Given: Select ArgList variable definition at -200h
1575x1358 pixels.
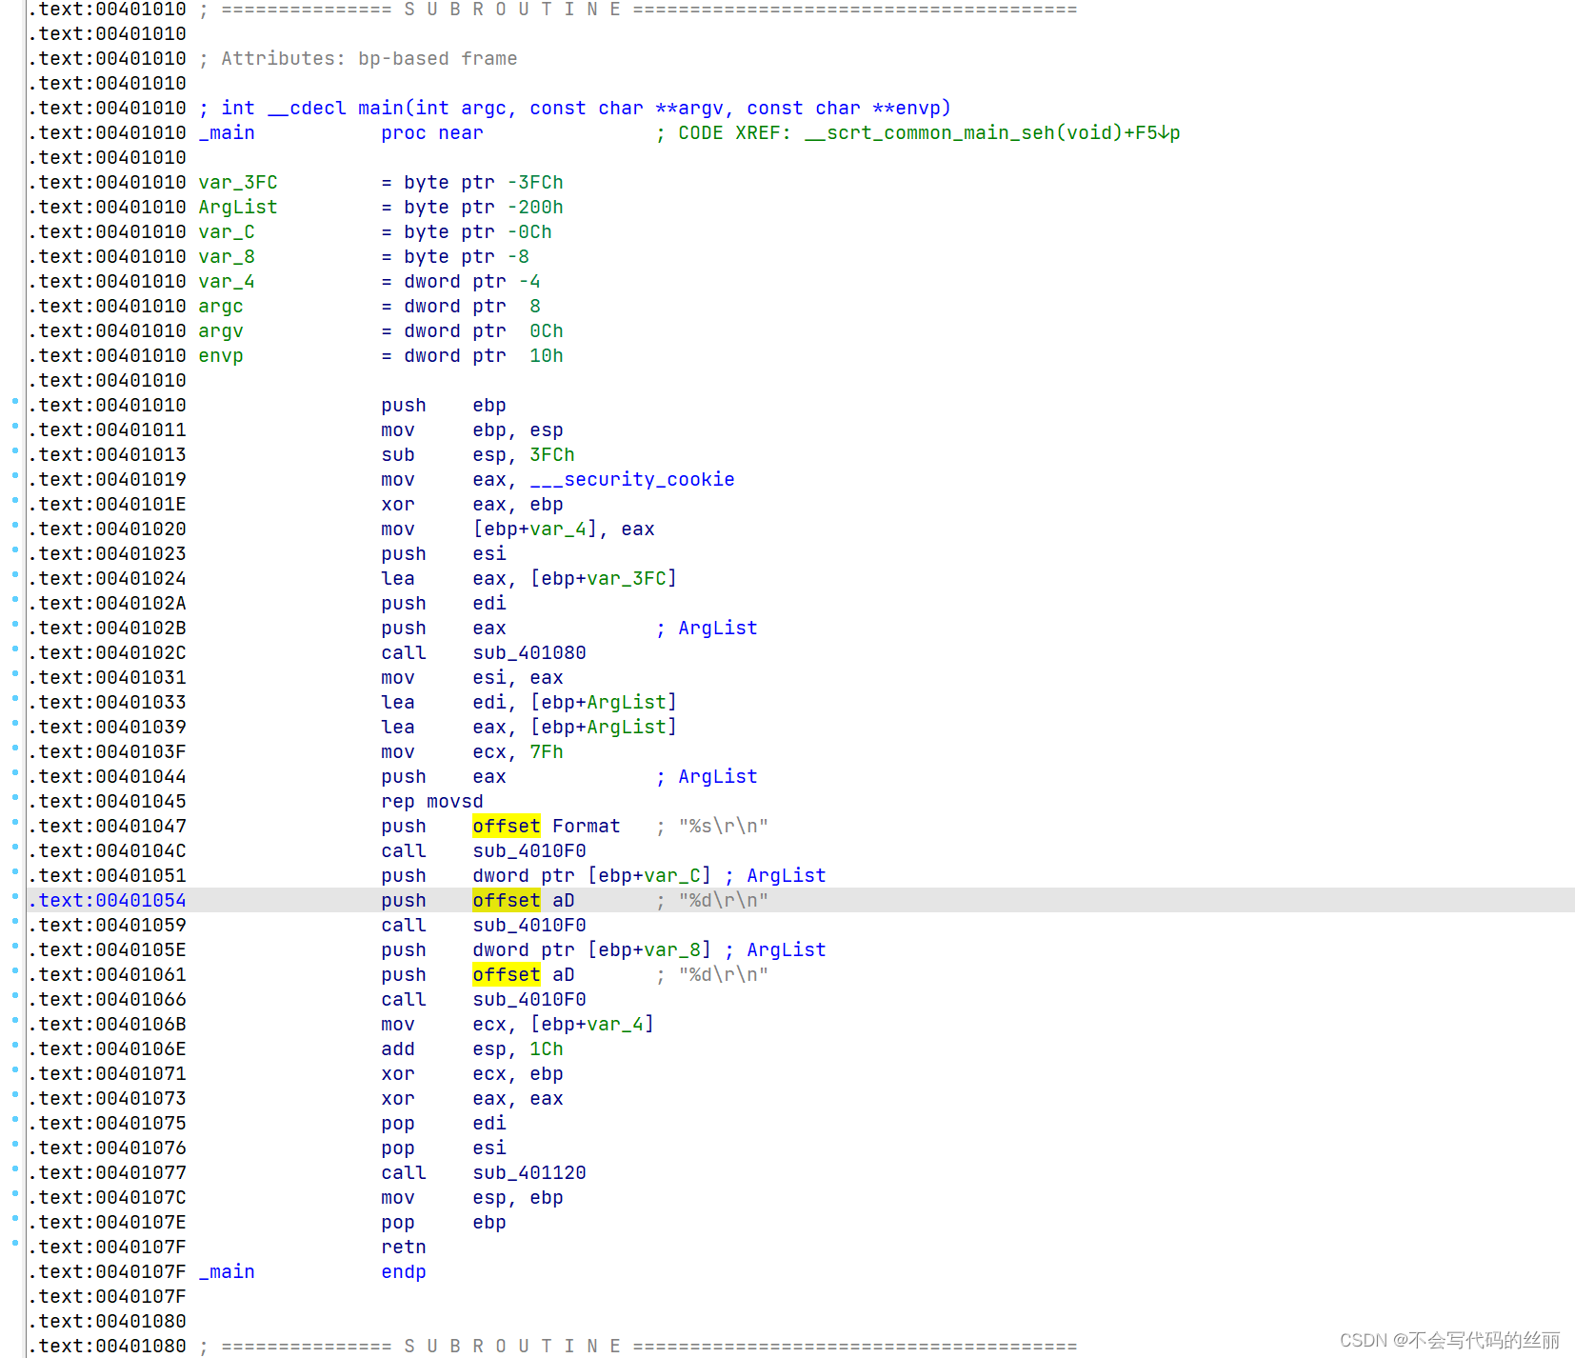Looking at the screenshot, I should 381,207.
